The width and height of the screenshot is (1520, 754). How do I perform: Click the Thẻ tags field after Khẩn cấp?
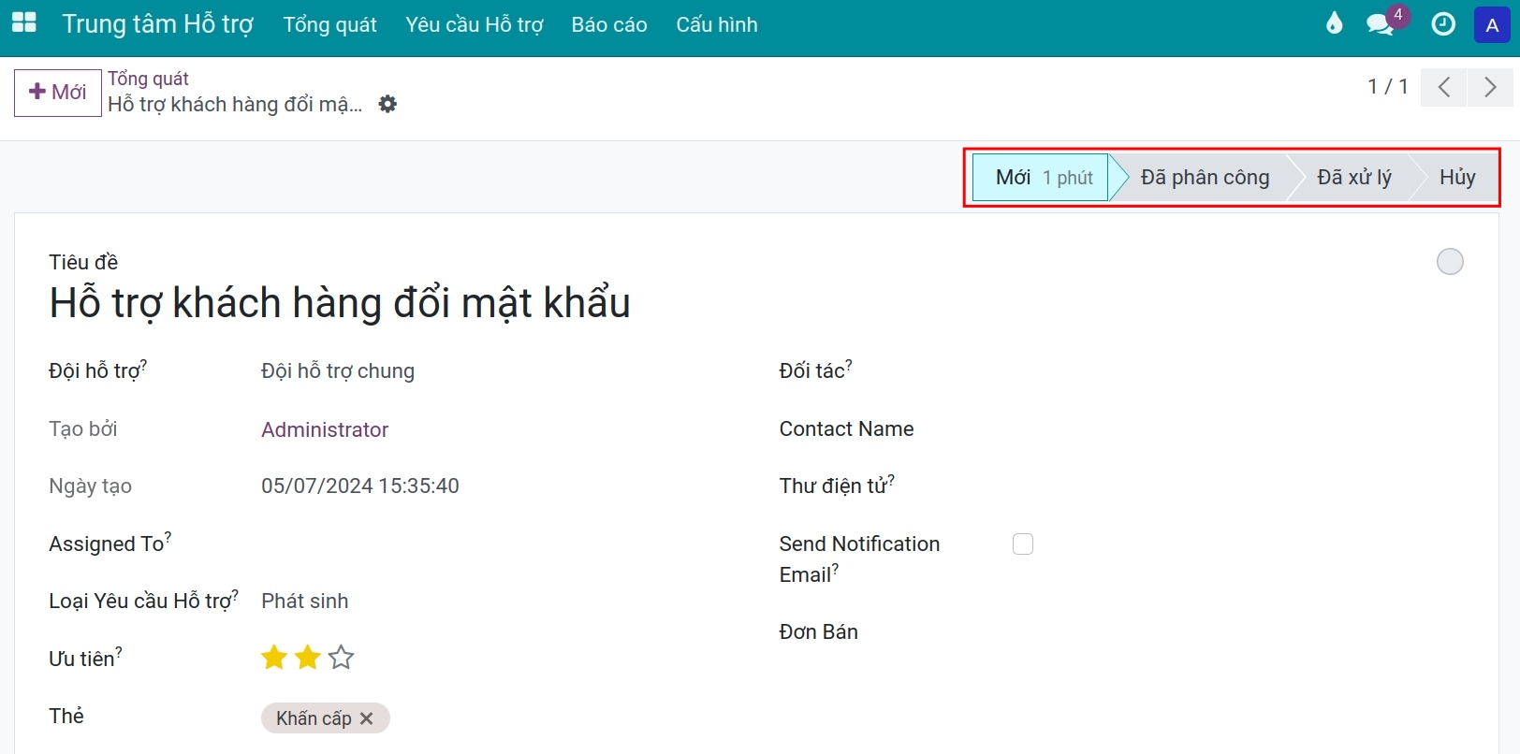[562, 718]
